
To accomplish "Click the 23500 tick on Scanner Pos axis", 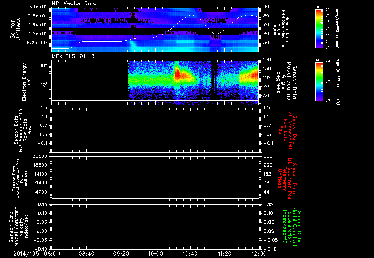I will pyautogui.click(x=40, y=156).
